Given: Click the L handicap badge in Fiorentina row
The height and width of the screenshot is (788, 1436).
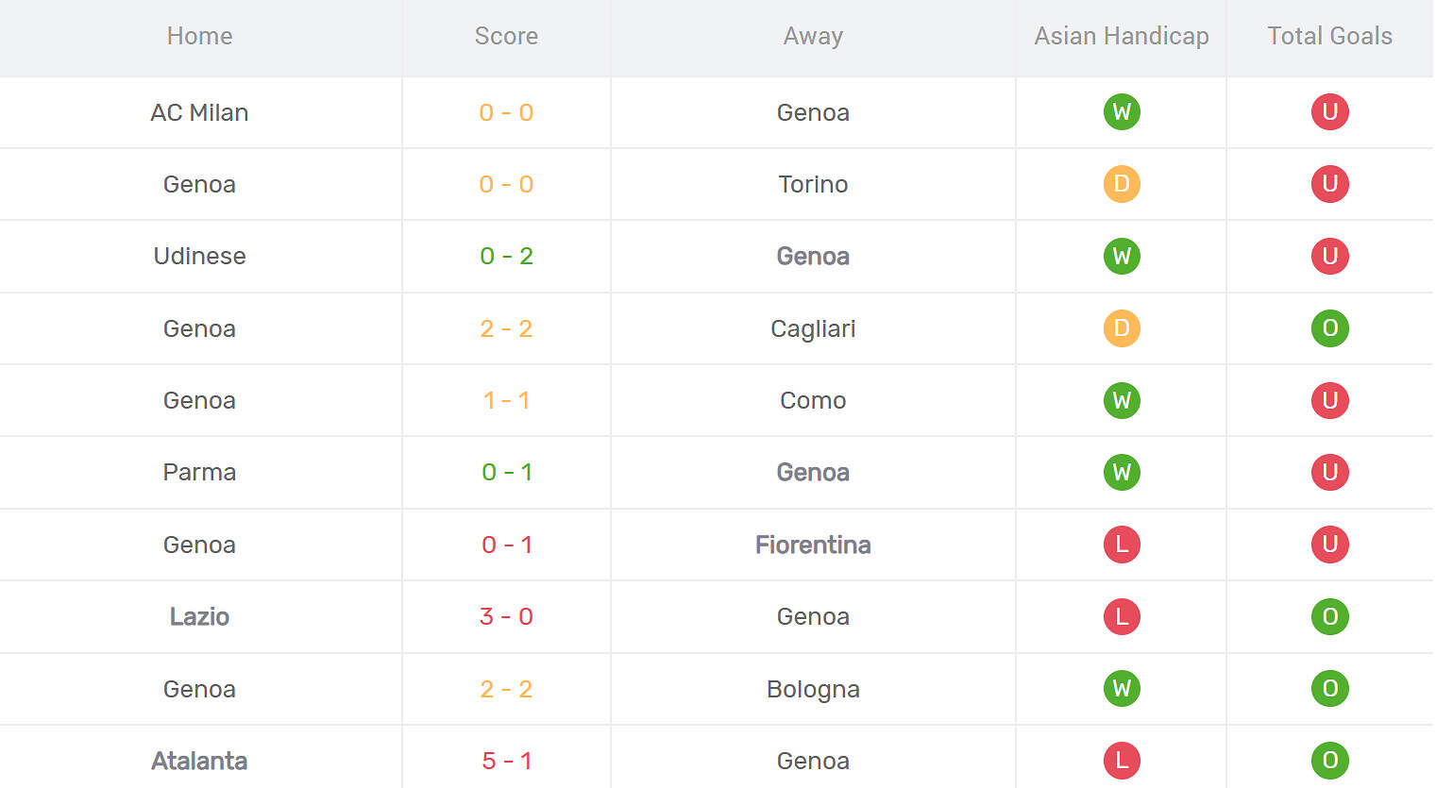Looking at the screenshot, I should pos(1122,545).
